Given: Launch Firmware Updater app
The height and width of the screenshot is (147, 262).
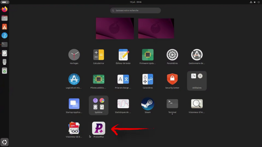Looking at the screenshot, I should coord(148,55).
